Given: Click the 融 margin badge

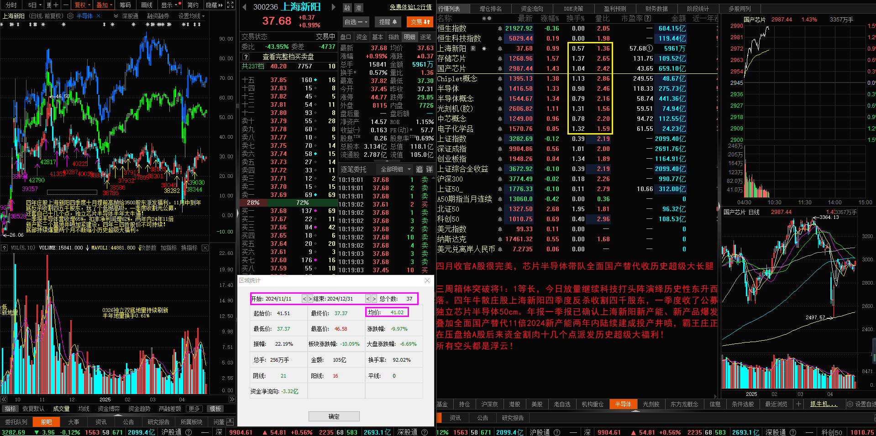Looking at the screenshot, I should 347,8.
